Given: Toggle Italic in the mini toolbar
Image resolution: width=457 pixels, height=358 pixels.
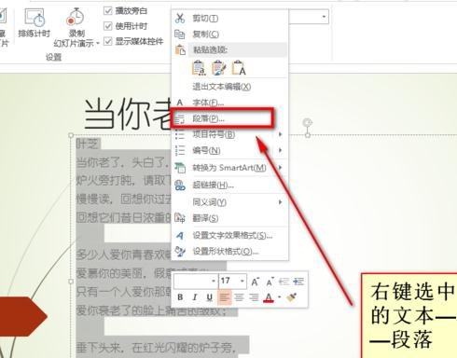Looking at the screenshot, I should tap(195, 297).
